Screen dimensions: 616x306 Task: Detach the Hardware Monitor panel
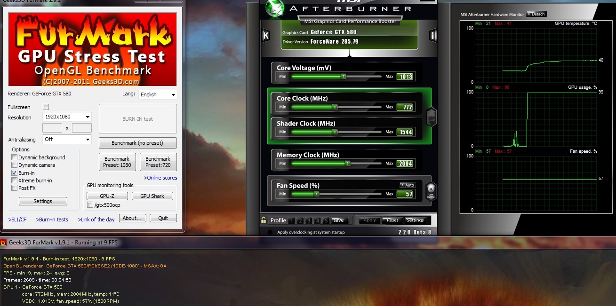[x=536, y=14]
